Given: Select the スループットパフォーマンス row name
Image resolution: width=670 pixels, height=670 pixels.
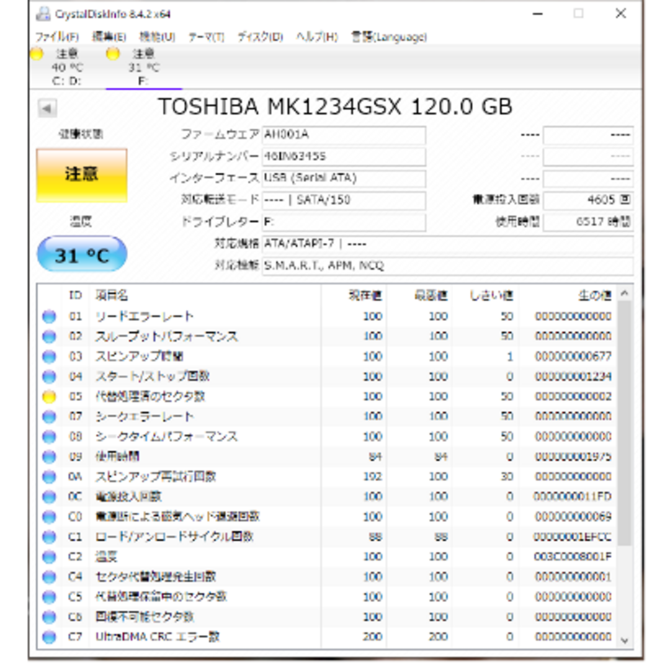Looking at the screenshot, I should pos(167,336).
